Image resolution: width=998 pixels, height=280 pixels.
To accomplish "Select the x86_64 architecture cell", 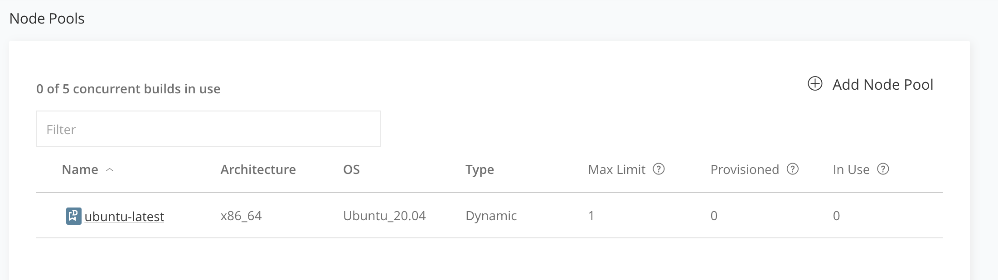I will (241, 216).
